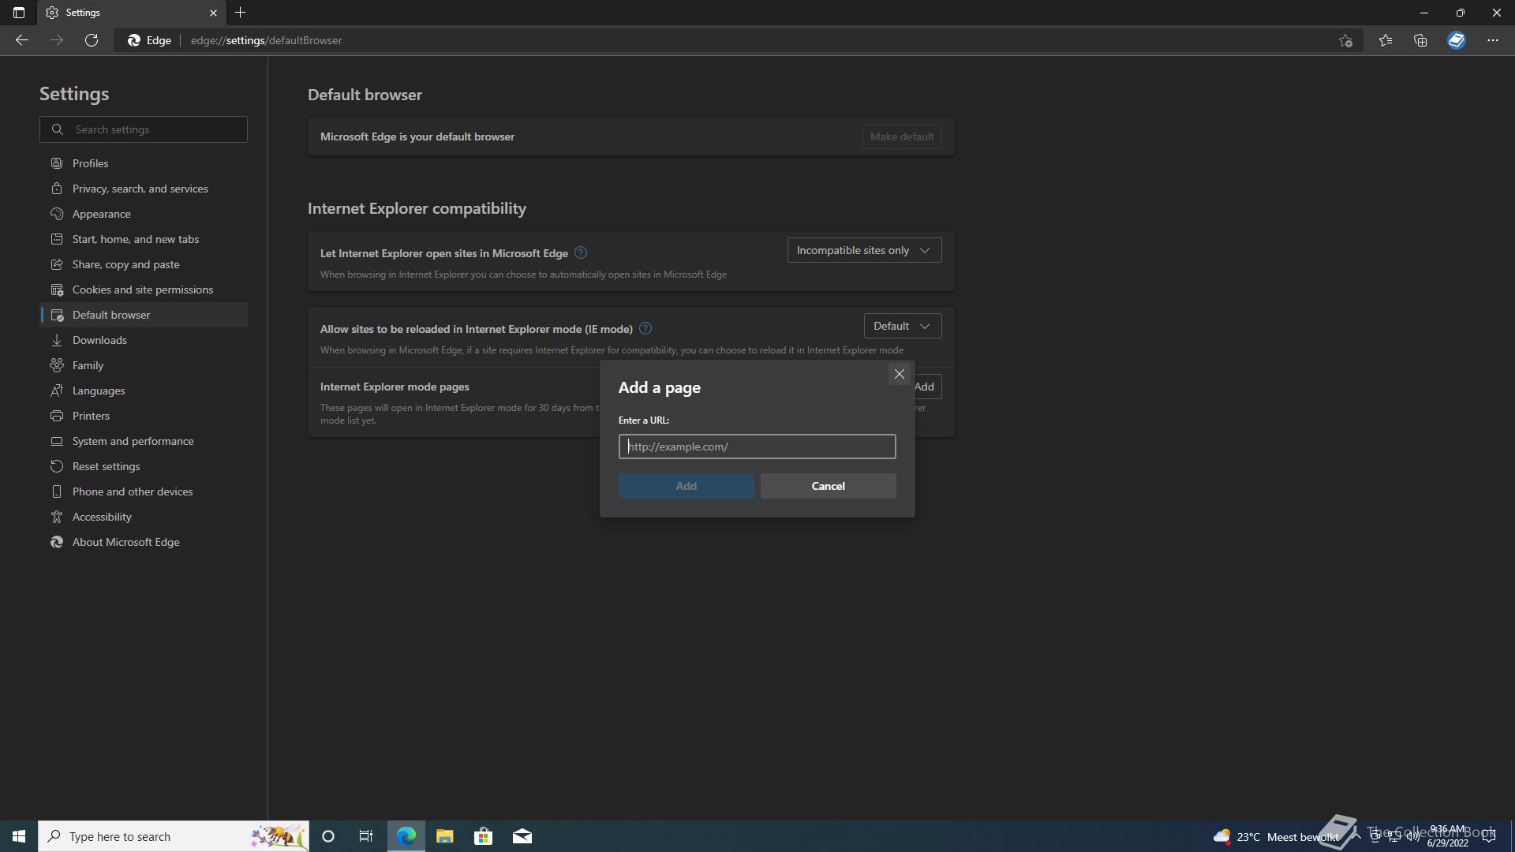This screenshot has width=1515, height=852.
Task: Open Settings and more ellipsis menu
Action: 1493,40
